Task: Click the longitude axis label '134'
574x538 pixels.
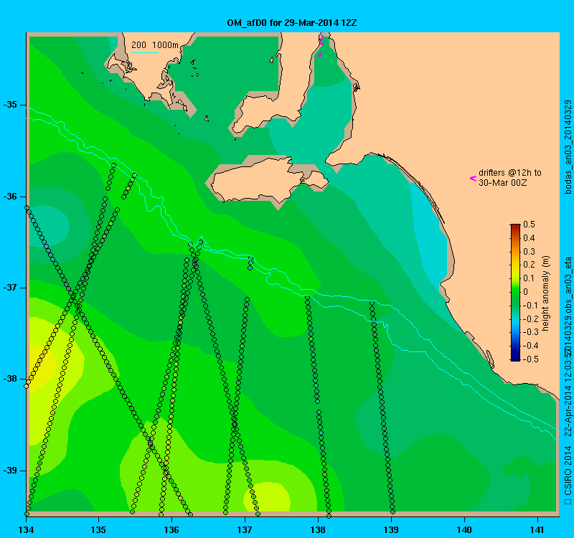Action: coord(26,529)
